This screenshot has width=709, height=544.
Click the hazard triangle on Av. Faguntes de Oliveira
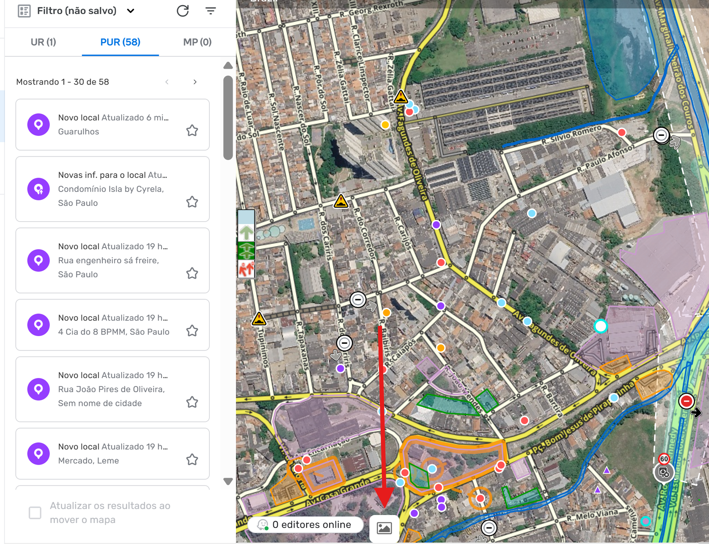coord(401,97)
